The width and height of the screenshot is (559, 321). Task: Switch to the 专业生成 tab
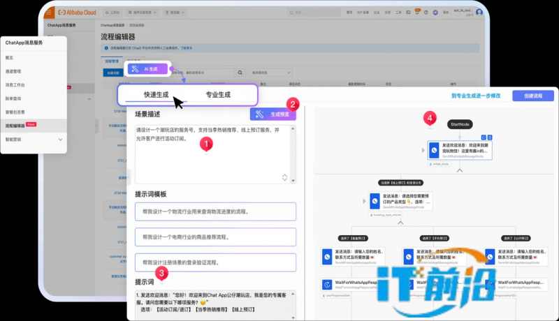point(217,94)
